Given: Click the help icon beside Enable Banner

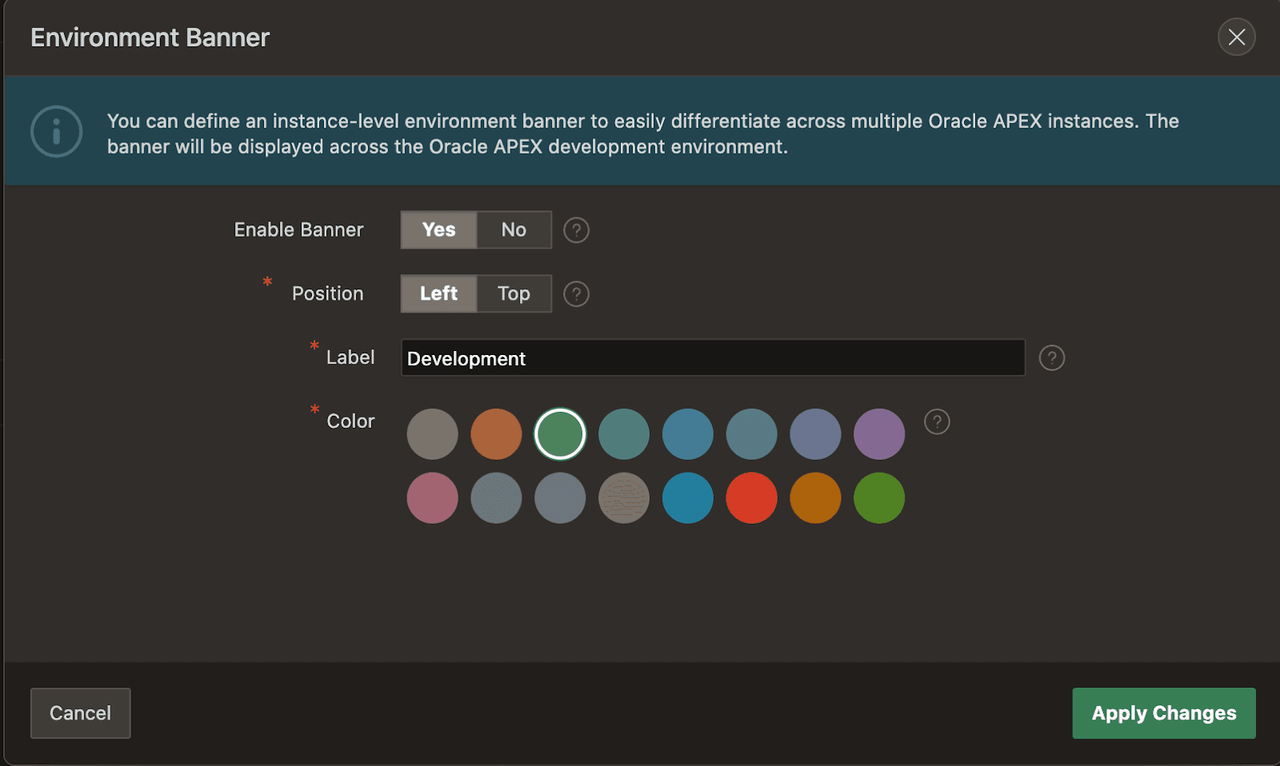Looking at the screenshot, I should tap(576, 230).
